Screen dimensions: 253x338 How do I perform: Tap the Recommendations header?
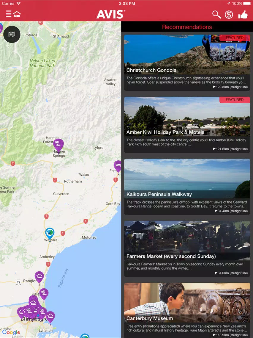coord(187,27)
